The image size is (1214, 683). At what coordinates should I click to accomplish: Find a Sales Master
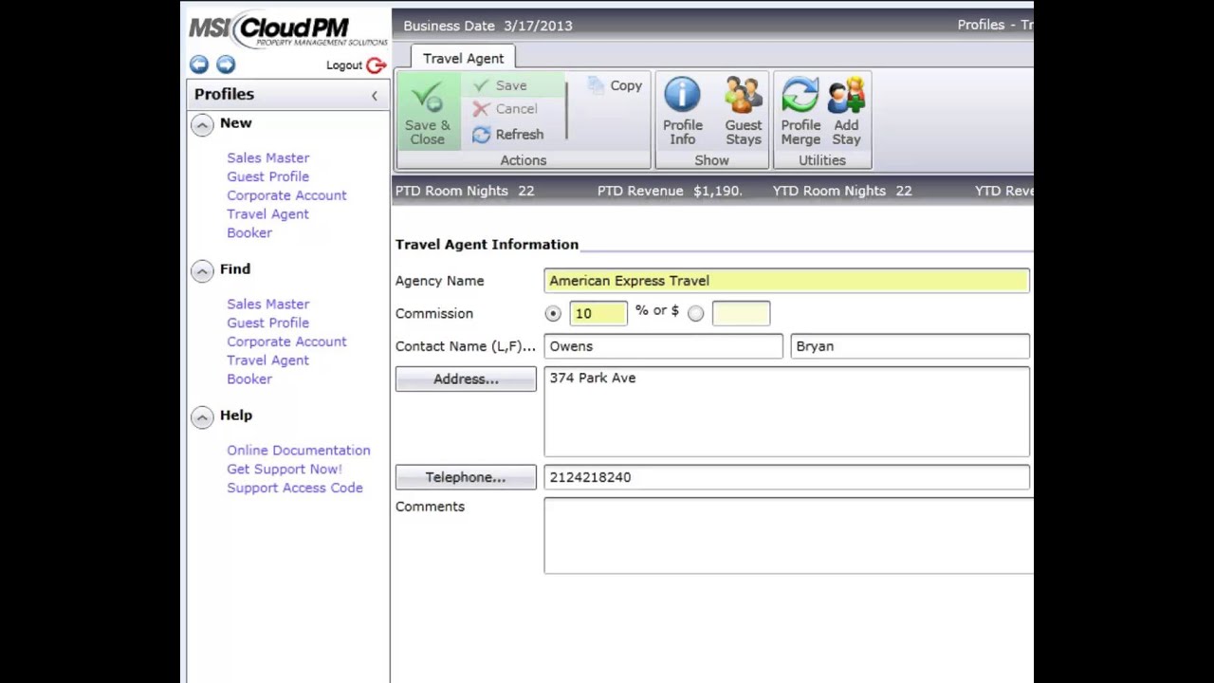[x=267, y=304]
